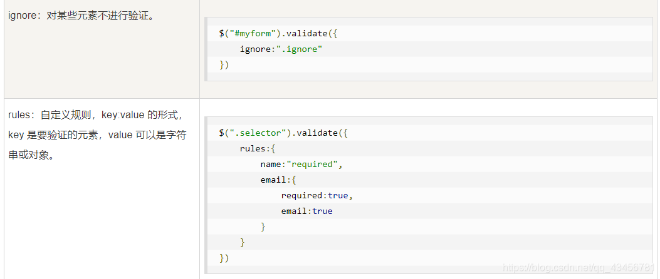Select the code line $(".selector").validate({
The image size is (660, 279).
tap(284, 133)
